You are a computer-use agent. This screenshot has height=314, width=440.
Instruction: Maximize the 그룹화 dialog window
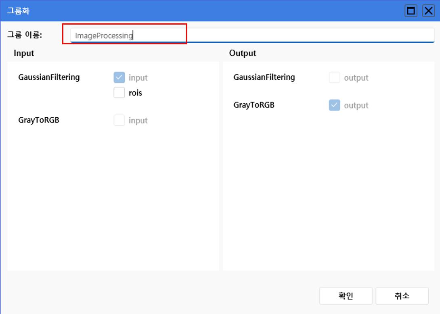click(x=411, y=11)
